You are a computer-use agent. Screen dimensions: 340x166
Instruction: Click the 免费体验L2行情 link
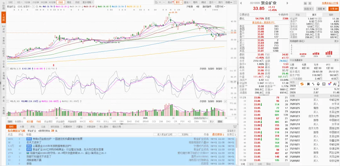[x=329, y=3]
